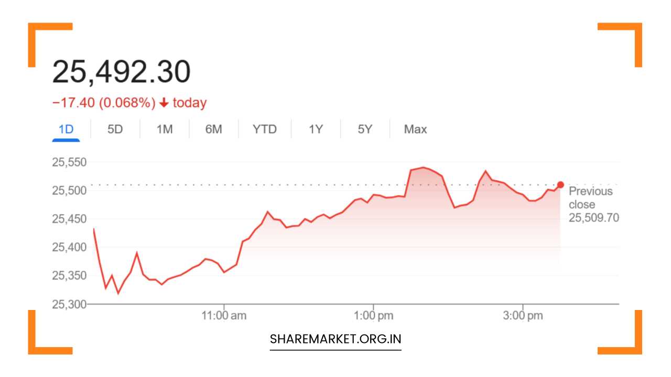The image size is (671, 377).
Task: Open the 1M timeframe
Action: coord(164,129)
